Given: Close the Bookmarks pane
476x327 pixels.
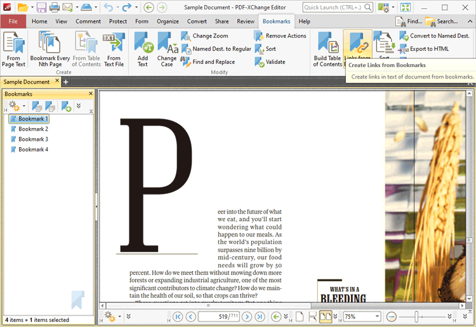Looking at the screenshot, I should 91,94.
